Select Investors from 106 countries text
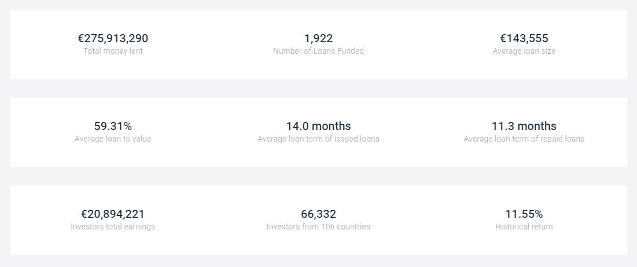 [318, 227]
